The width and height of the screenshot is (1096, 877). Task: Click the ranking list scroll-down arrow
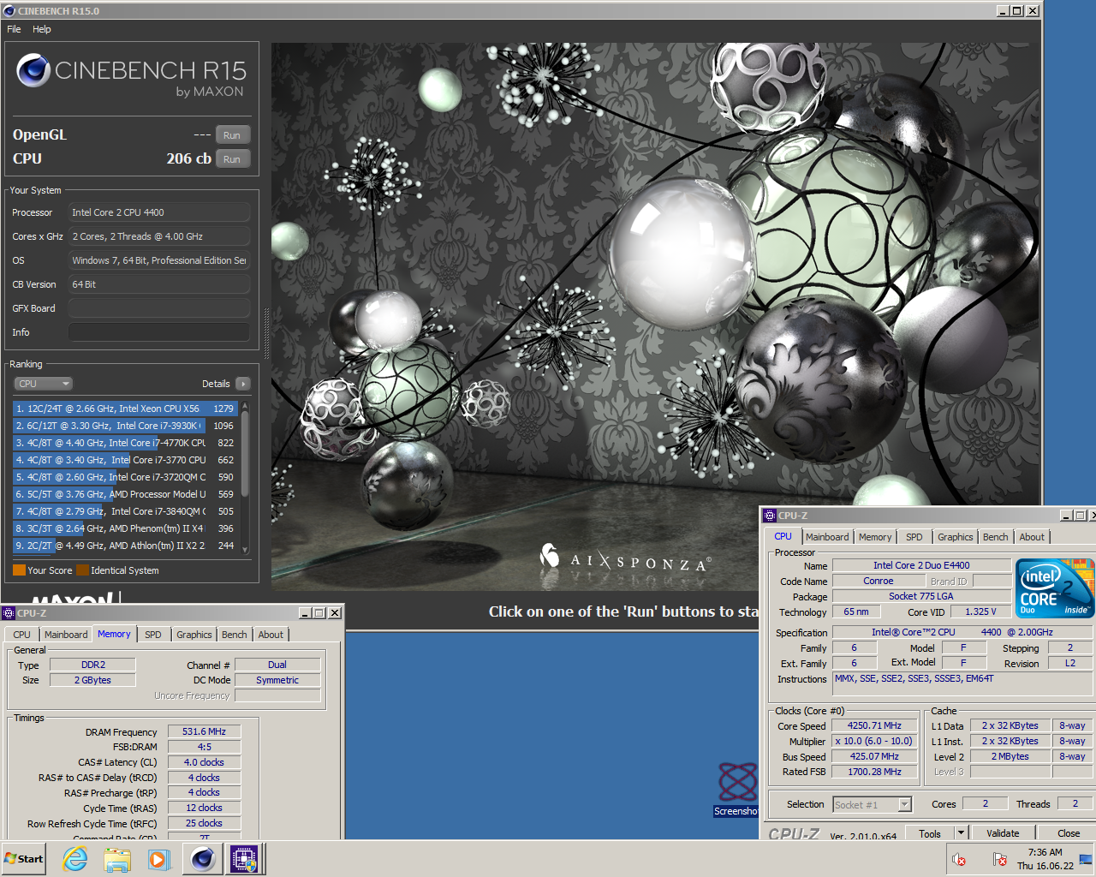245,550
